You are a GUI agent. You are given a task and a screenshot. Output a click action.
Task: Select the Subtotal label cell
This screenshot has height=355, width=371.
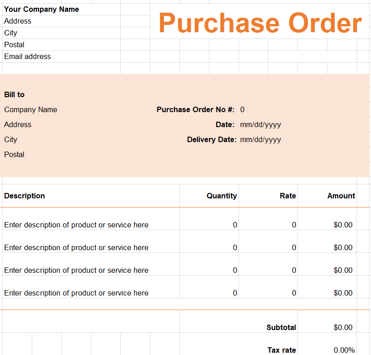tap(281, 328)
